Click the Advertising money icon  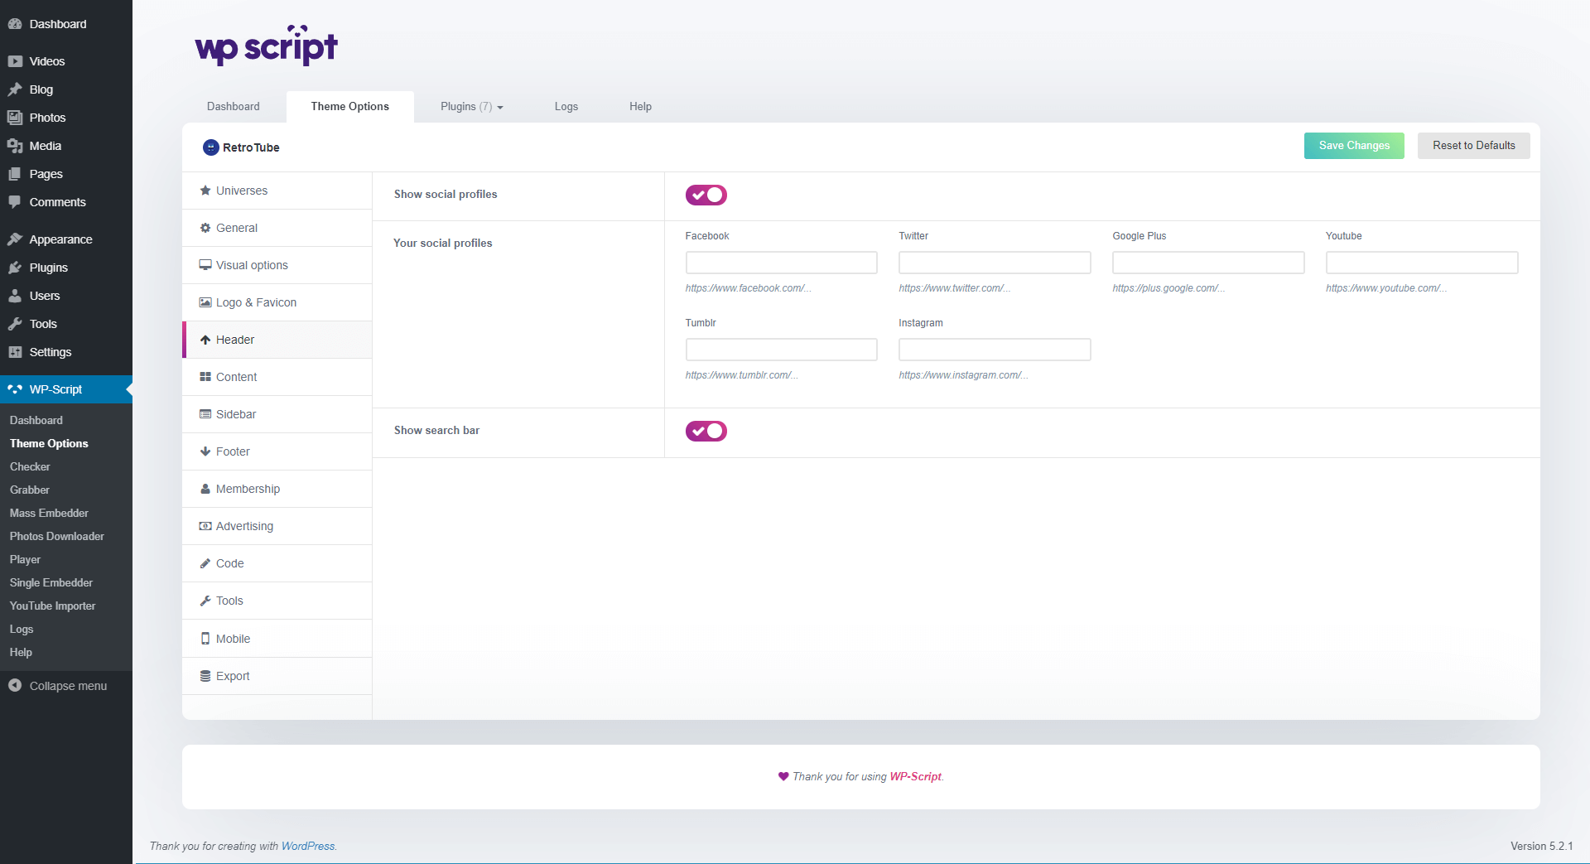pyautogui.click(x=205, y=526)
